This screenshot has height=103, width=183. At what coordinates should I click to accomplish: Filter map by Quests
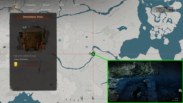click(31, 10)
